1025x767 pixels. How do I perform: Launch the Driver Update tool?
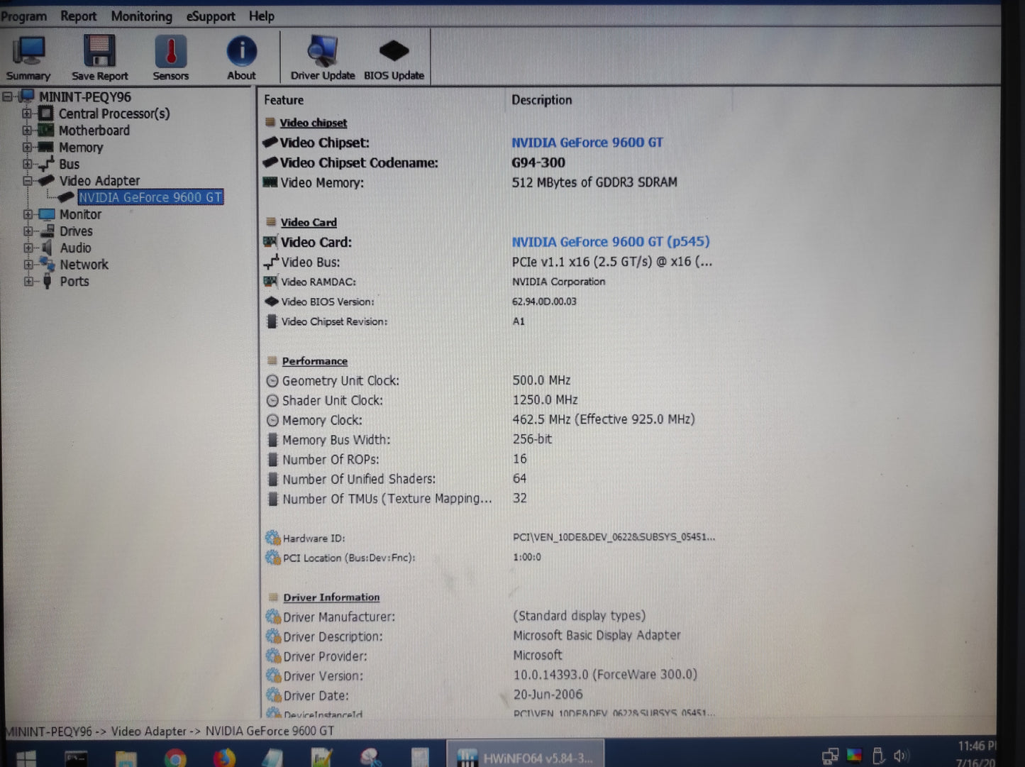323,55
